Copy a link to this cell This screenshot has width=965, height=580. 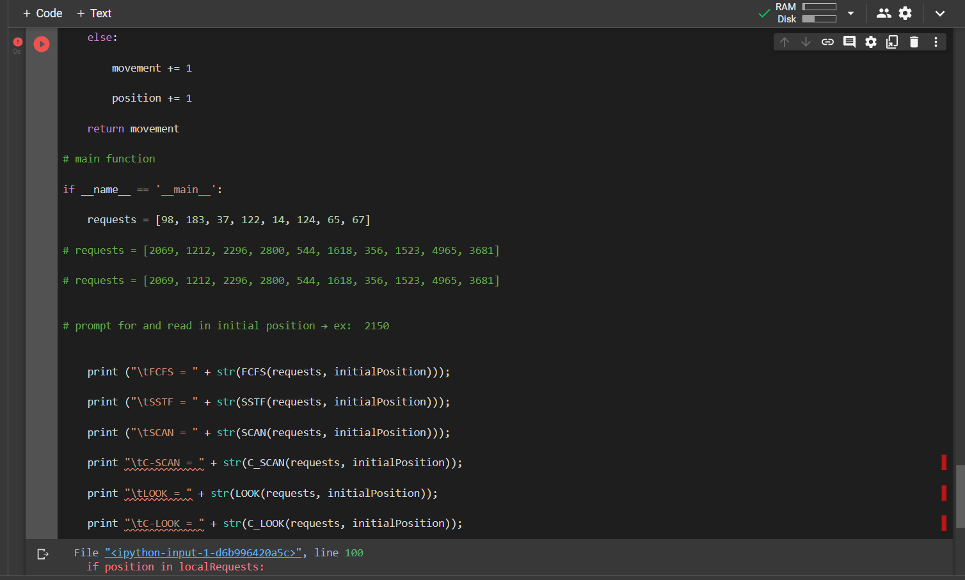[827, 42]
